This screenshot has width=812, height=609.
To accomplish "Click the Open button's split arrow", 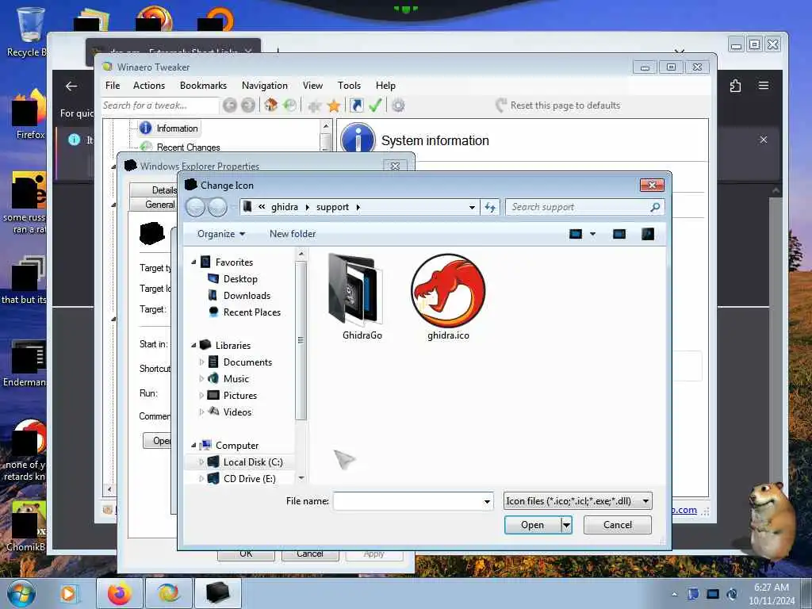I will point(566,525).
